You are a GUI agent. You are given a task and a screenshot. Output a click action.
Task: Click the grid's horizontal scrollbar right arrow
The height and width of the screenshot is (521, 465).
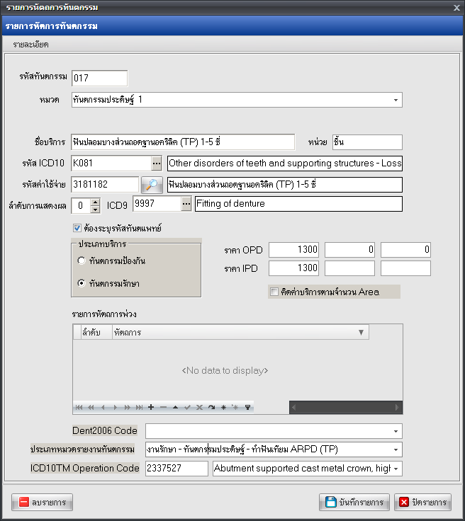pyautogui.click(x=397, y=407)
